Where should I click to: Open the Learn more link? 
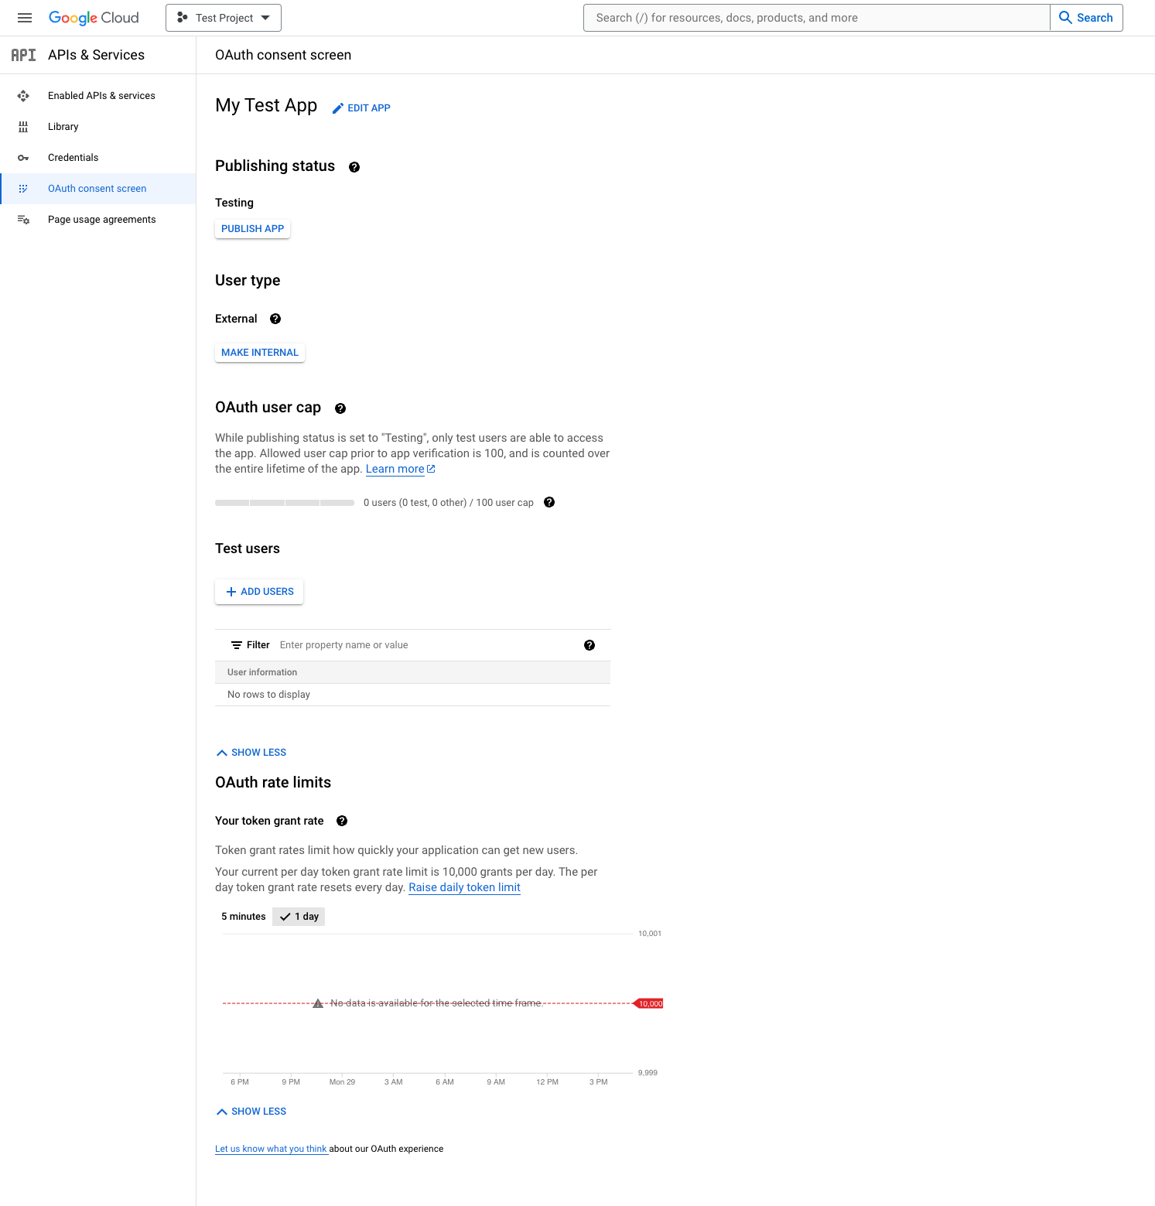point(400,469)
